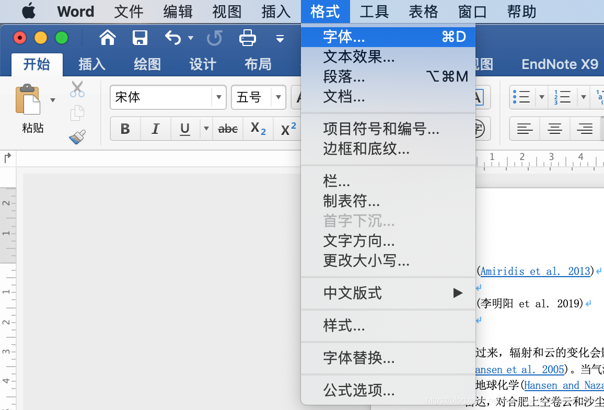
Task: Click the 五号 font size field
Action: coord(251,97)
